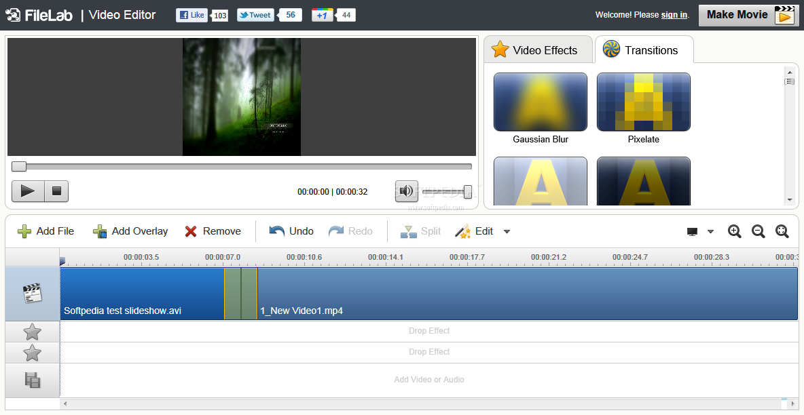The height and width of the screenshot is (415, 804).
Task: Click the Add Video or Audio track
Action: click(429, 380)
